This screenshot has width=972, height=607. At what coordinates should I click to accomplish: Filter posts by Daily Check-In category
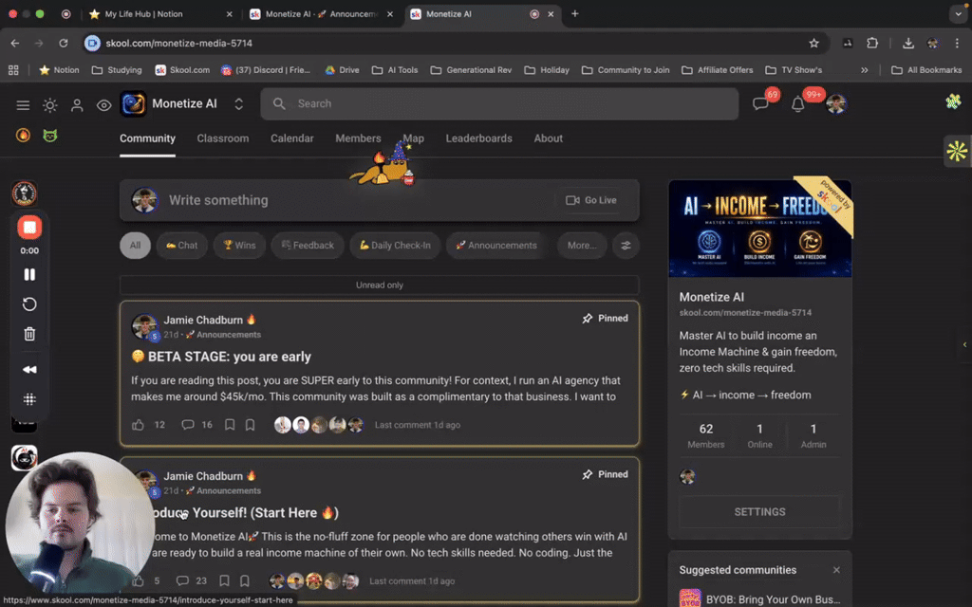[x=395, y=246]
